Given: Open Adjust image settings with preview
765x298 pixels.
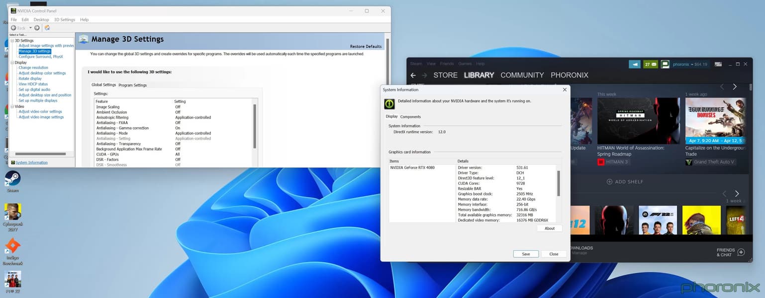Looking at the screenshot, I should (x=46, y=46).
